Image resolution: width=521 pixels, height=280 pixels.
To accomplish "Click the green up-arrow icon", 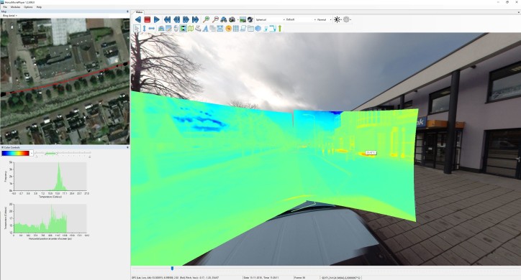I will click(x=280, y=29).
